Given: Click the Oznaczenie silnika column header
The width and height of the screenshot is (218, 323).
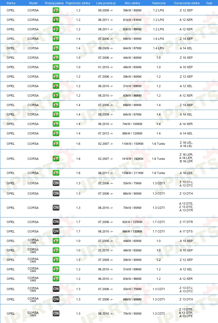Looking at the screenshot, I should [187, 3].
